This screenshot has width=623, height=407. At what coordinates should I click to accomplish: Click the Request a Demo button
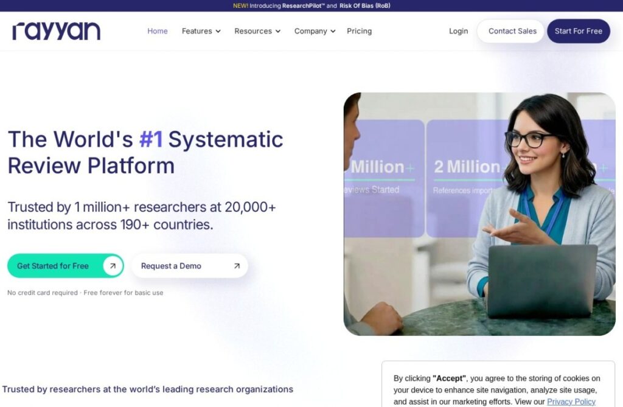(x=190, y=266)
